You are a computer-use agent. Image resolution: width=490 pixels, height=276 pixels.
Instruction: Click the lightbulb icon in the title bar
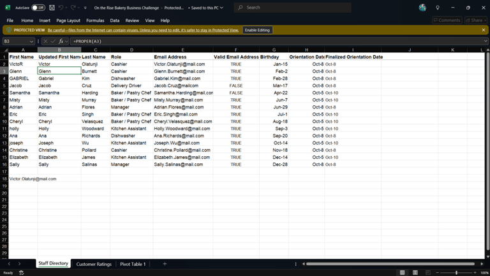pos(438,8)
